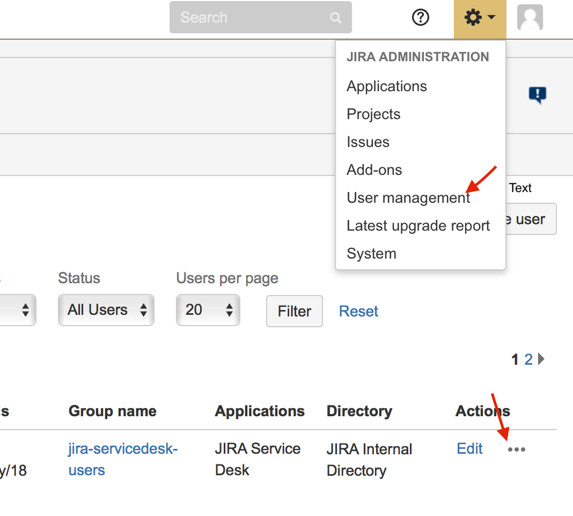Click into the Search field
Viewport: 573px width, 516px height.
(x=252, y=18)
